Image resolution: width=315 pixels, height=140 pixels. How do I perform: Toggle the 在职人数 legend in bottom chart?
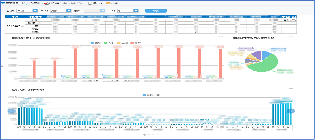pos(151,95)
